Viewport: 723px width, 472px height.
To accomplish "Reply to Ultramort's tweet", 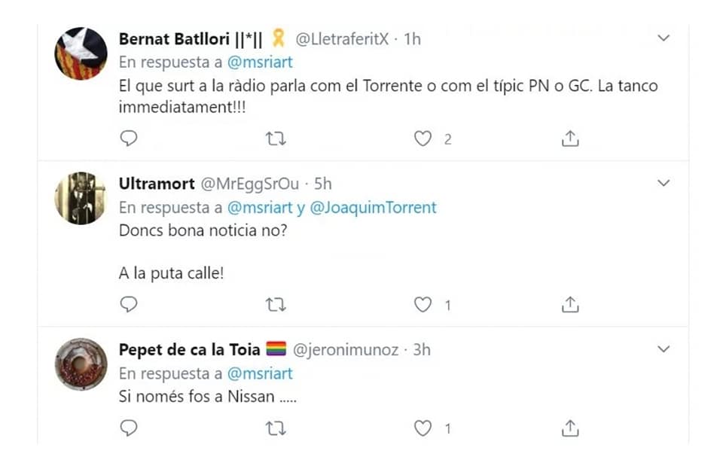I will coord(129,304).
